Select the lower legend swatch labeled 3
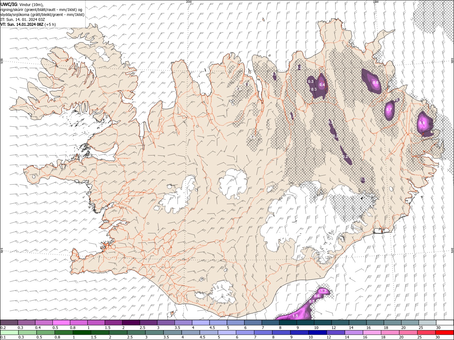The width and height of the screenshot is (454, 340). (154, 333)
